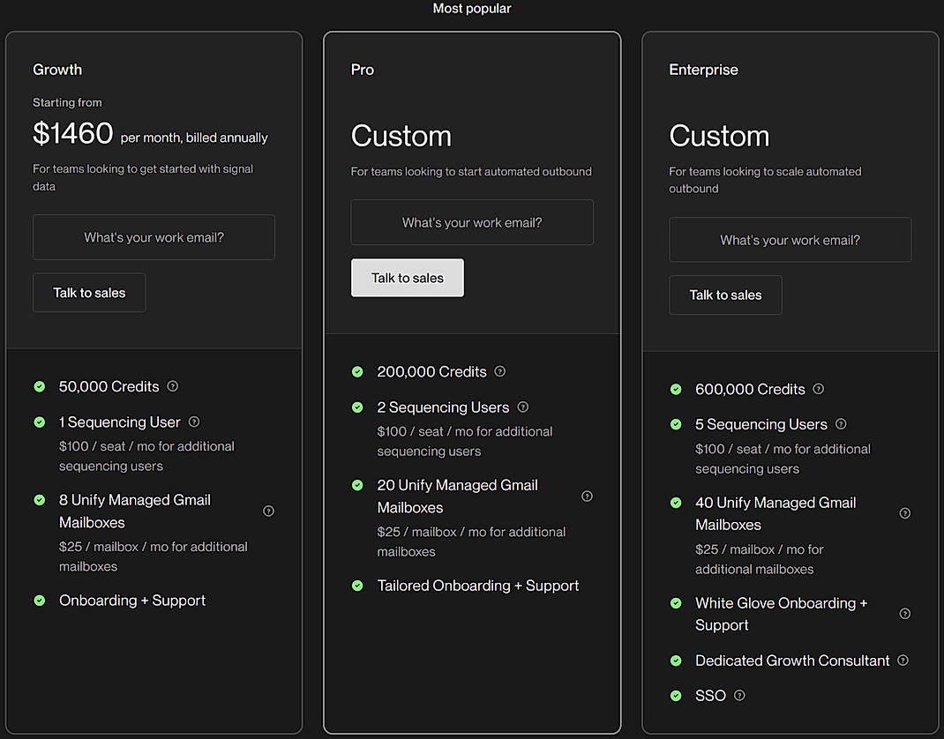Click green check beside SSO
Viewport: 944px width, 739px height.
click(x=676, y=696)
